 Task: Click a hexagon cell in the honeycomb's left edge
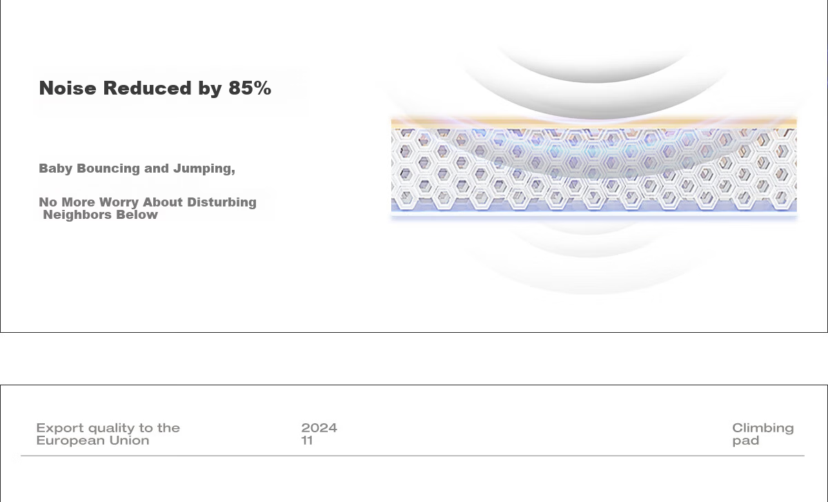click(405, 151)
